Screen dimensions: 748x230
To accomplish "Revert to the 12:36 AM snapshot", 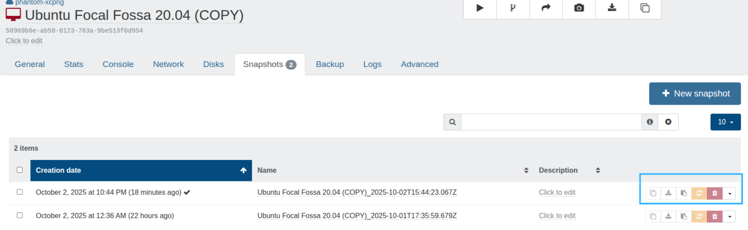I will (699, 217).
